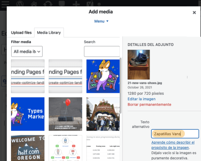Screen dimensions: 201x161
Task: Open the comments bubble icon in admin bar
Action: pos(62,4)
